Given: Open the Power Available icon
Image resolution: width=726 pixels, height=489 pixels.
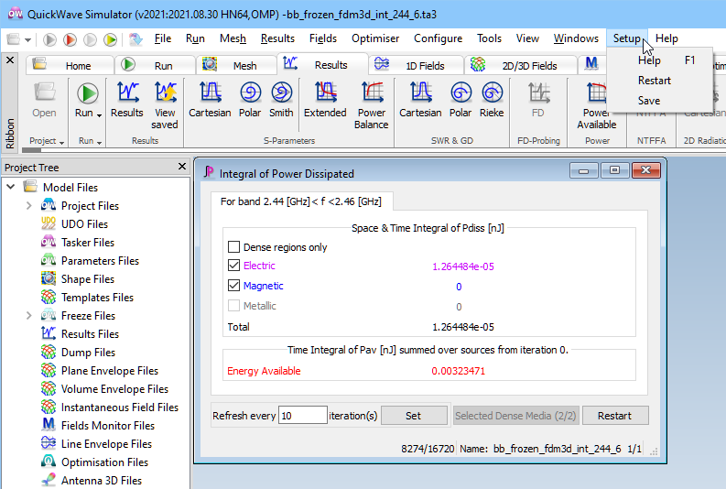Looking at the screenshot, I should 596,92.
